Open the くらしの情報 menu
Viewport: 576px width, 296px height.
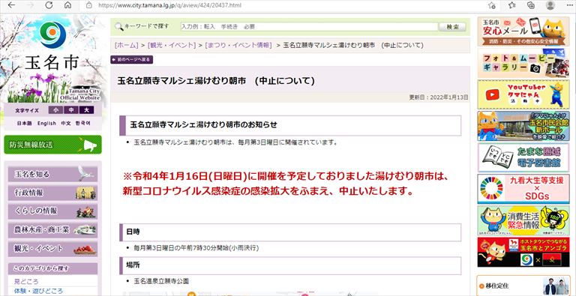[x=52, y=211]
